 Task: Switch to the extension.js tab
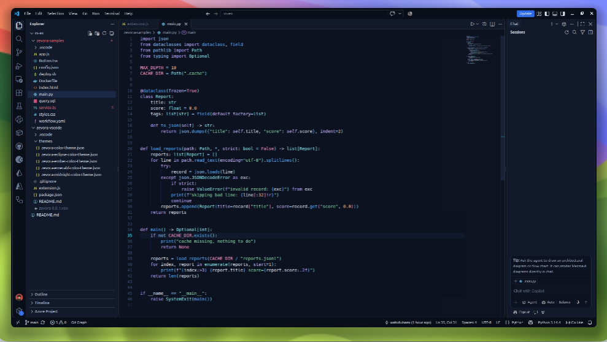[x=138, y=24]
